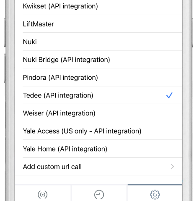Choose Pindora (API integration)
Viewport: 194px width, 201px height.
coord(98,77)
